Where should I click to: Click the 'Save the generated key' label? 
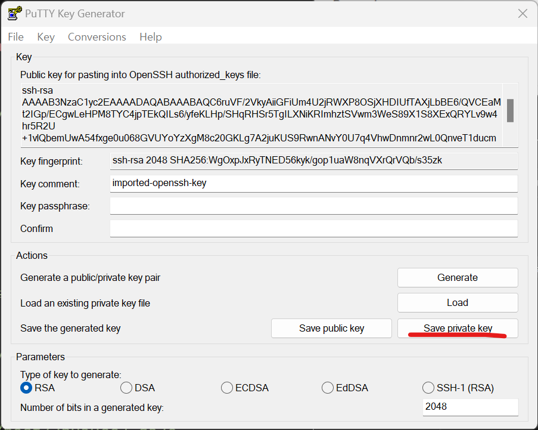click(x=70, y=329)
